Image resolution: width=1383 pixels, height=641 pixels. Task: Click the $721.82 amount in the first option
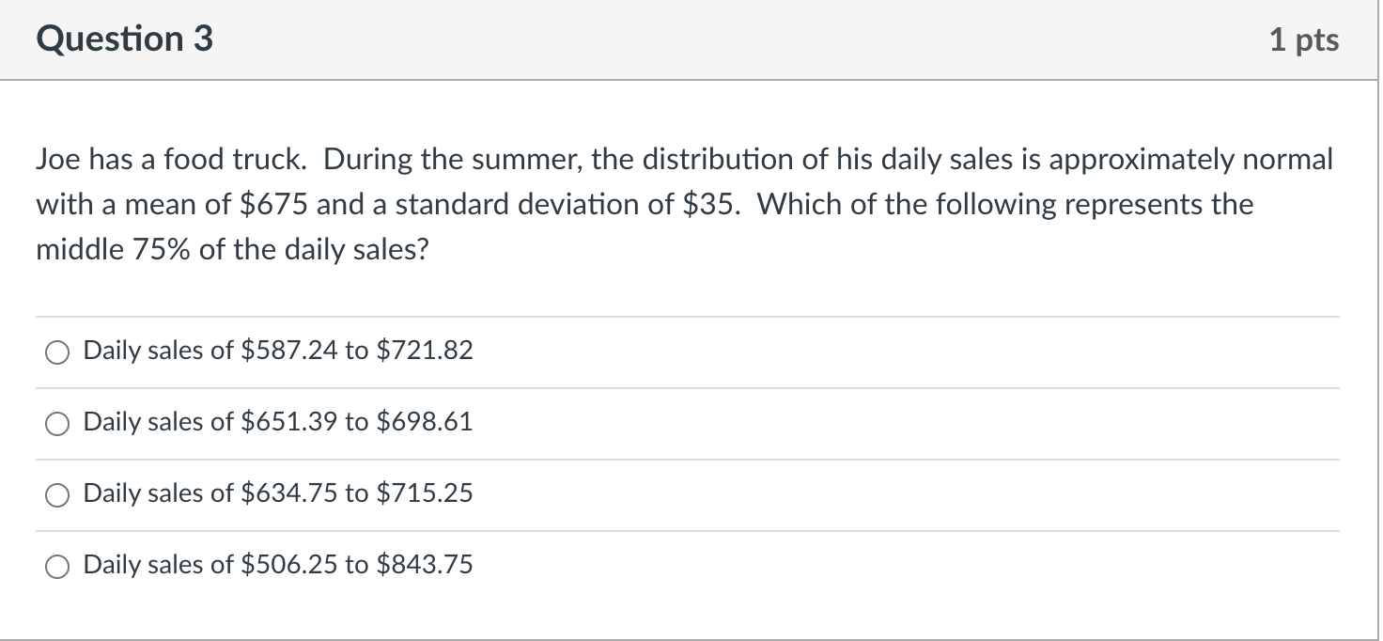point(424,351)
